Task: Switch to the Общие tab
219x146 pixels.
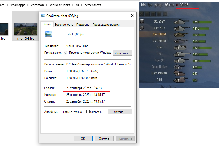Action: click(47, 24)
